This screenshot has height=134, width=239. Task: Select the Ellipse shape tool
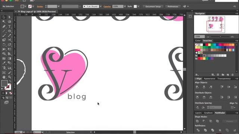tap(9, 31)
